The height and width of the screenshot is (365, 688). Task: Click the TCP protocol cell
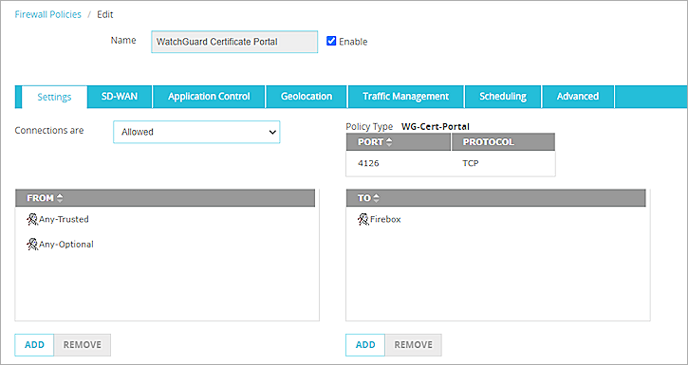click(x=471, y=163)
